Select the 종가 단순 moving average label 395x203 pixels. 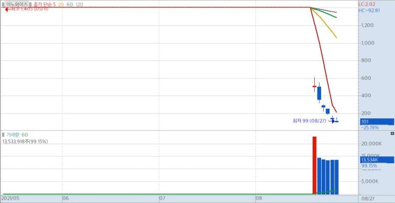tap(43, 5)
